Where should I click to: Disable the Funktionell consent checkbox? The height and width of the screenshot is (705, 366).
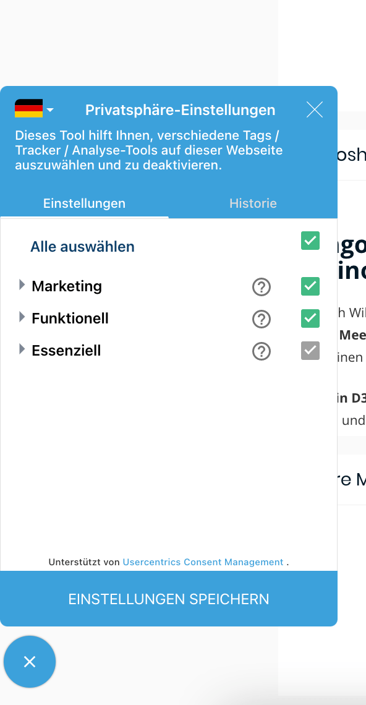310,318
